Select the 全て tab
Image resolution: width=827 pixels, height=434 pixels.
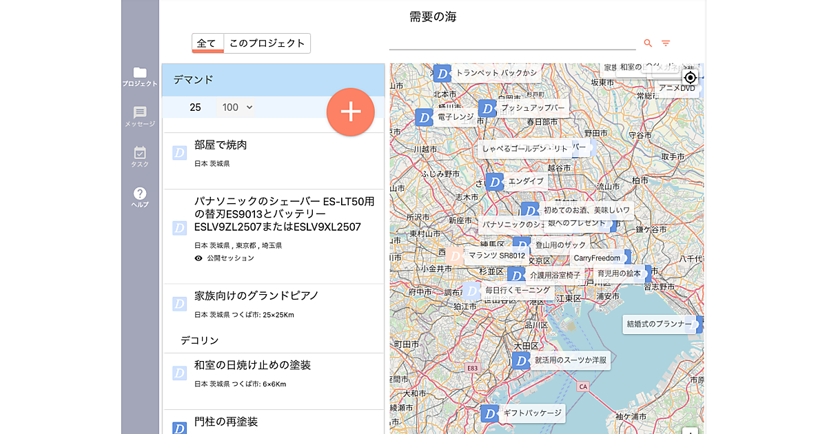[207, 43]
